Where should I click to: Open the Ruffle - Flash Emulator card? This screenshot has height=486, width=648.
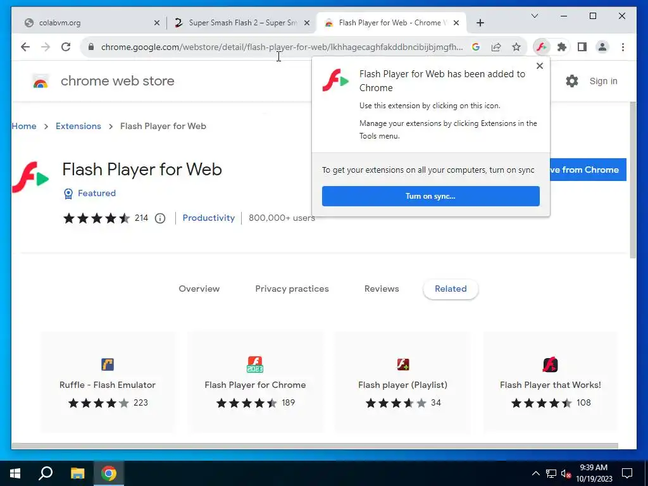pos(108,382)
